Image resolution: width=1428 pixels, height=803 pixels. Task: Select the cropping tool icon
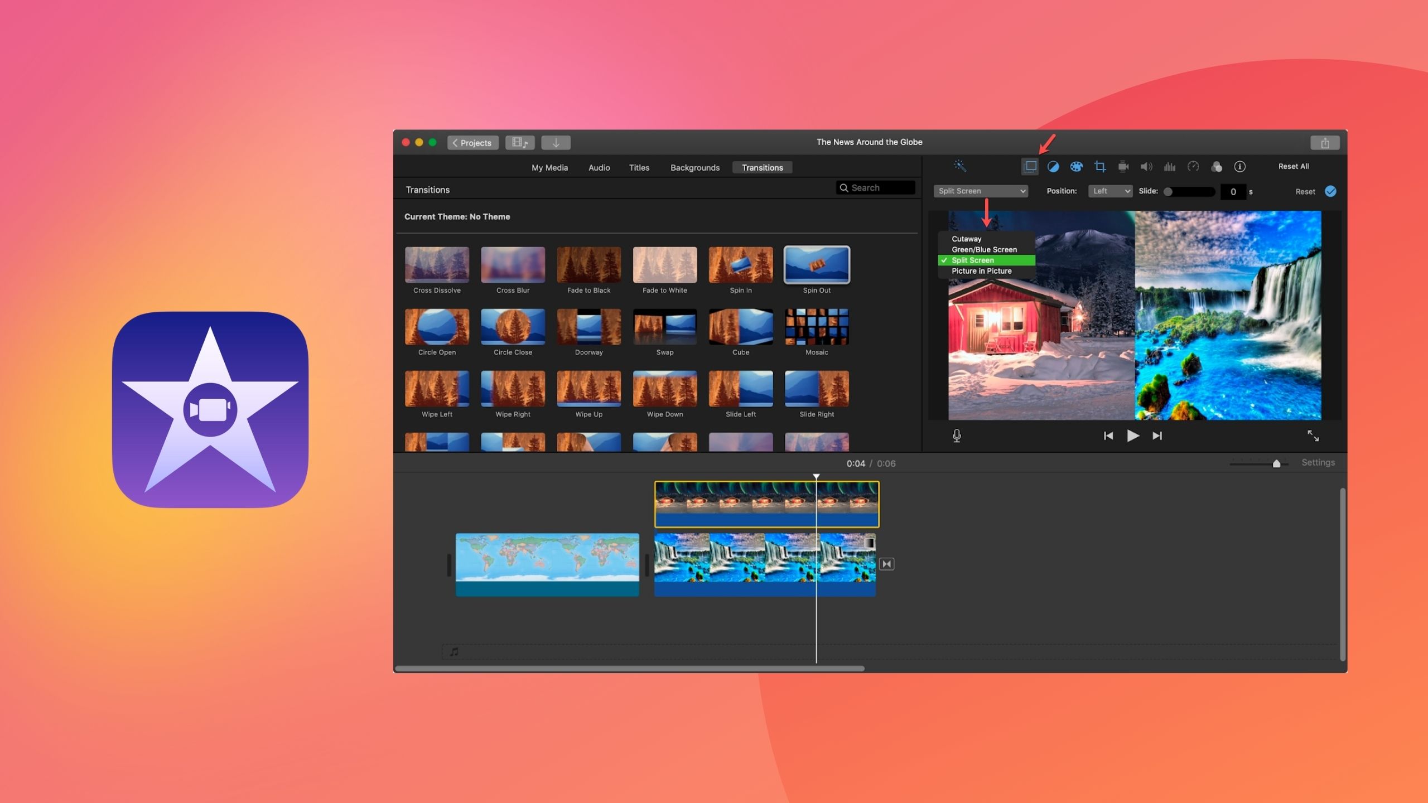(x=1099, y=166)
